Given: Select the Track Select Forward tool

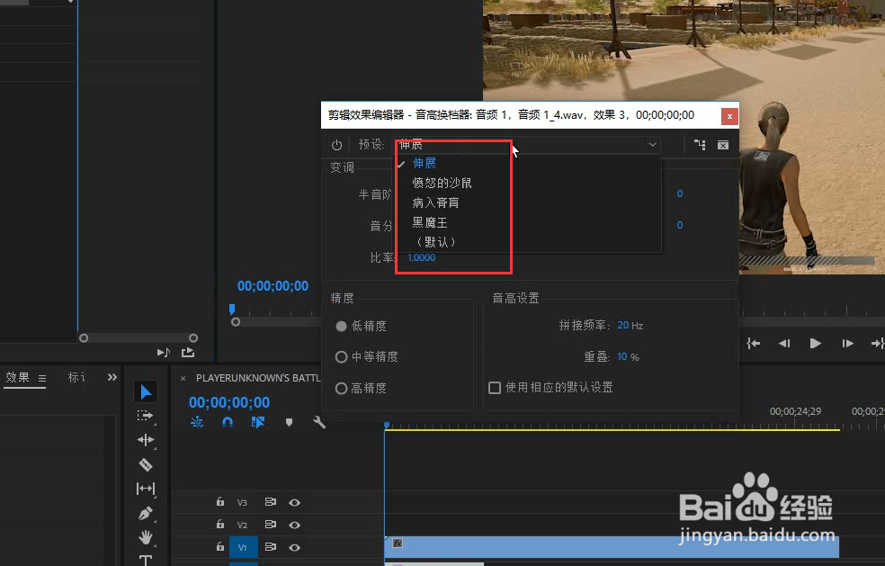Looking at the screenshot, I should point(145,416).
